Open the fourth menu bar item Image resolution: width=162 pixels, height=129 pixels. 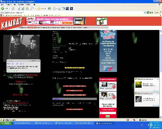[21, 5]
